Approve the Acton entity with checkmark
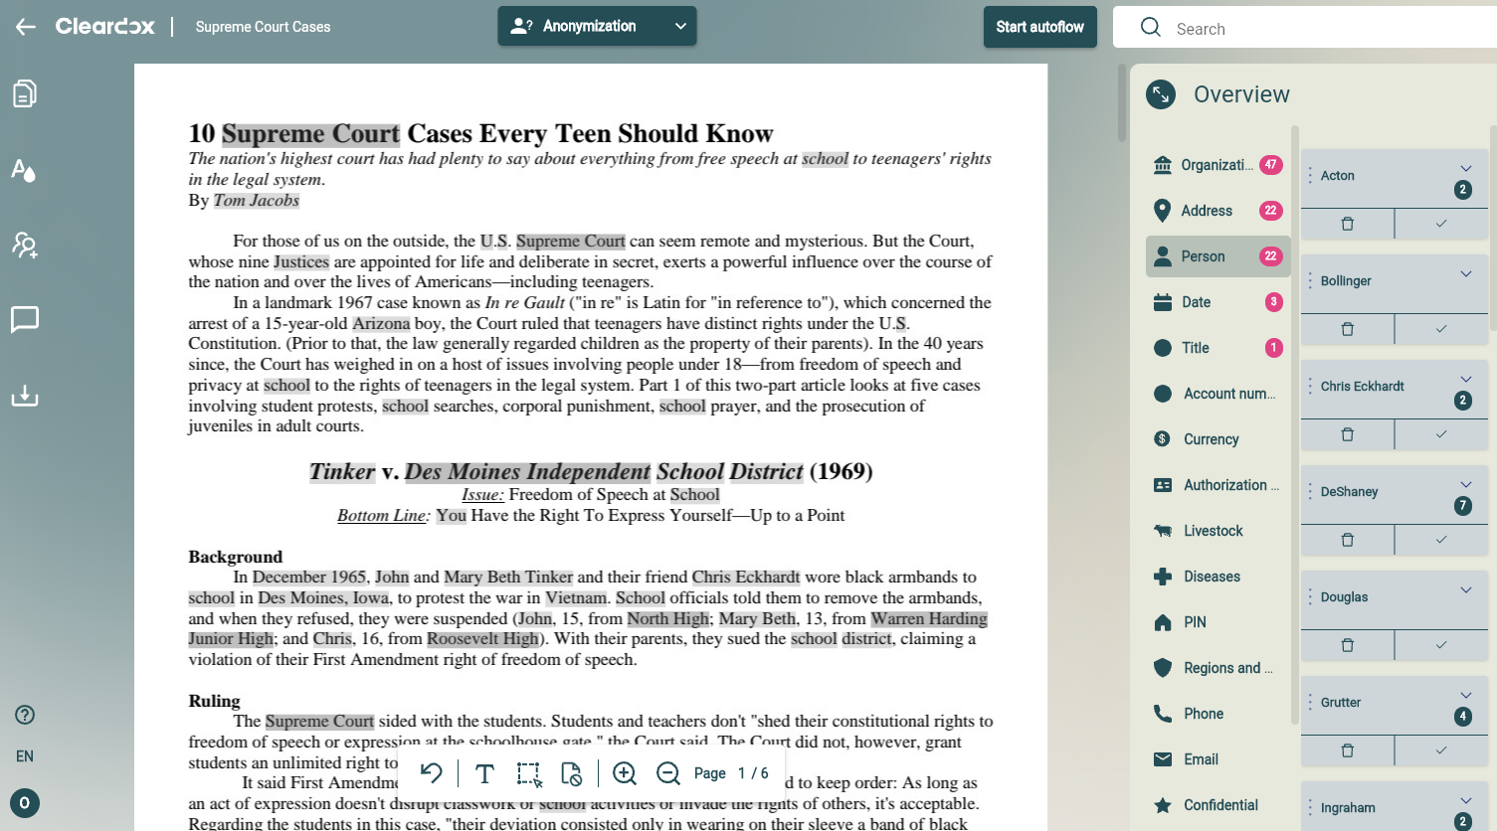This screenshot has width=1497, height=831. tap(1441, 224)
